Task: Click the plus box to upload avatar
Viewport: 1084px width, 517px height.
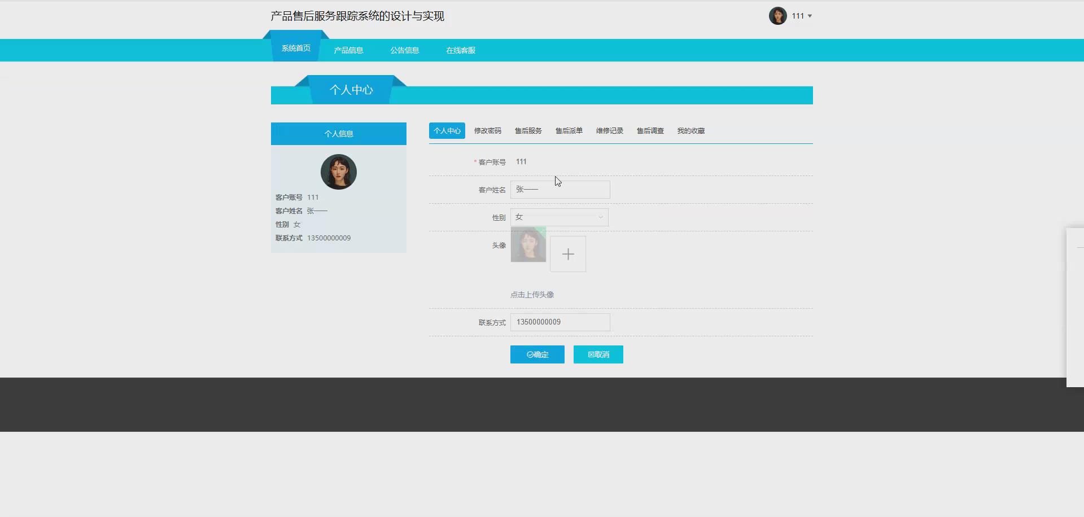Action: tap(568, 254)
